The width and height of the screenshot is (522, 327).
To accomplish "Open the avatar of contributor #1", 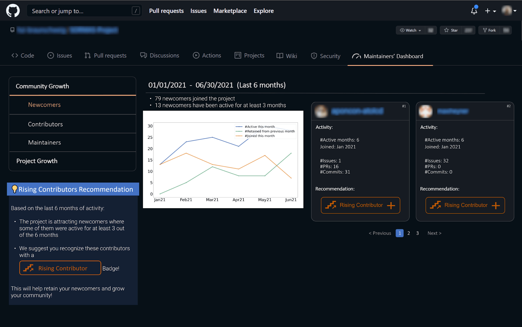I will (321, 111).
